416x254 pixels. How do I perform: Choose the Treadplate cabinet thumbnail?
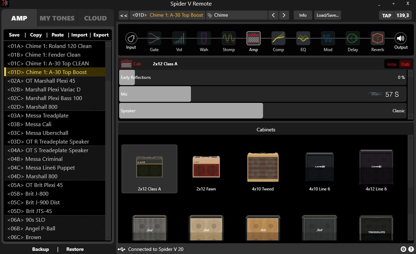(x=376, y=228)
